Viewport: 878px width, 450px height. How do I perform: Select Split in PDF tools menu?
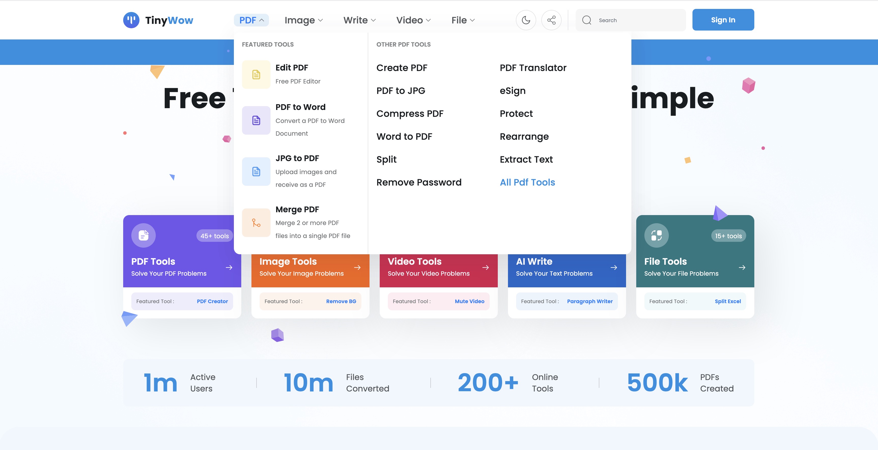387,159
